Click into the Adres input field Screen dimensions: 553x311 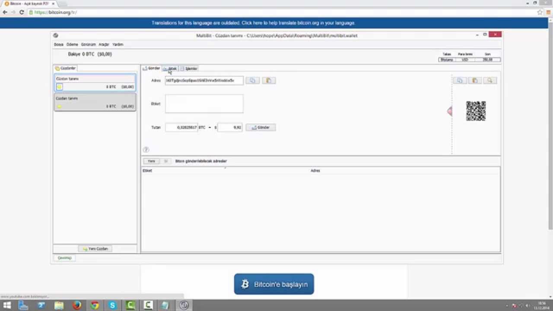point(204,80)
